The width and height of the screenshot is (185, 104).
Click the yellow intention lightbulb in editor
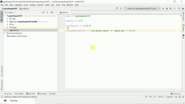[68, 28]
